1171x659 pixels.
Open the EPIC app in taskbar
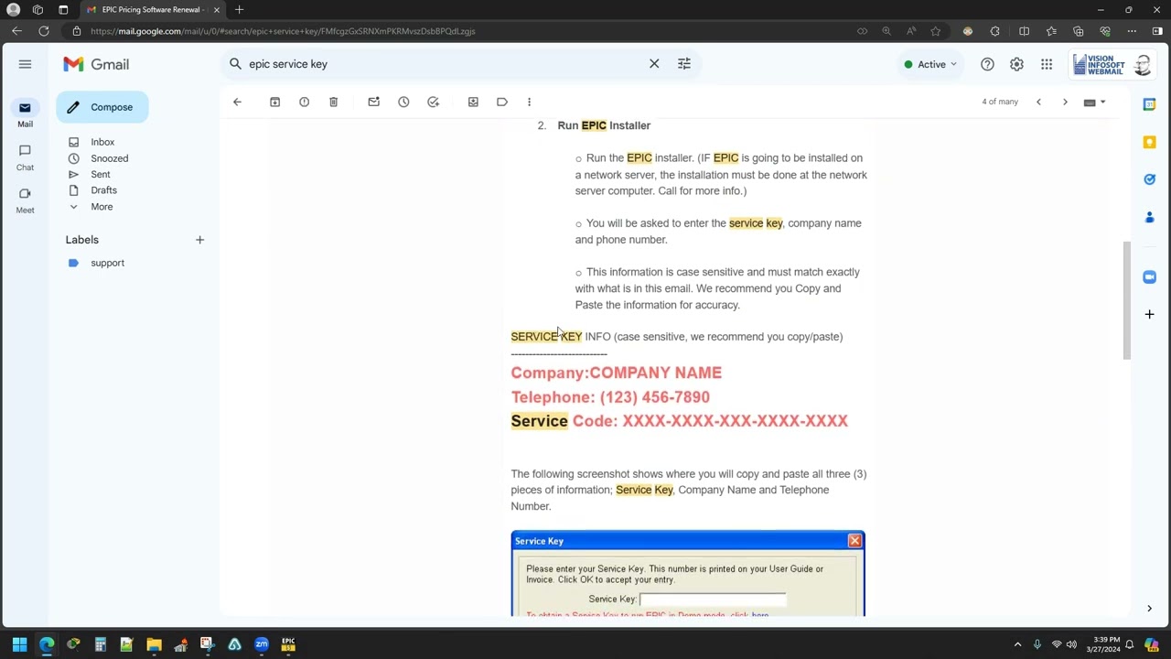pos(288,644)
